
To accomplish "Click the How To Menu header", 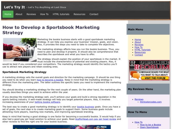I will click(148, 112).
